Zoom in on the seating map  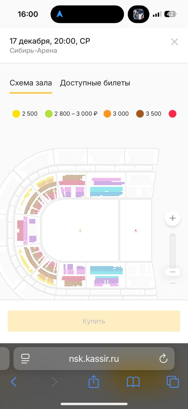(x=173, y=218)
